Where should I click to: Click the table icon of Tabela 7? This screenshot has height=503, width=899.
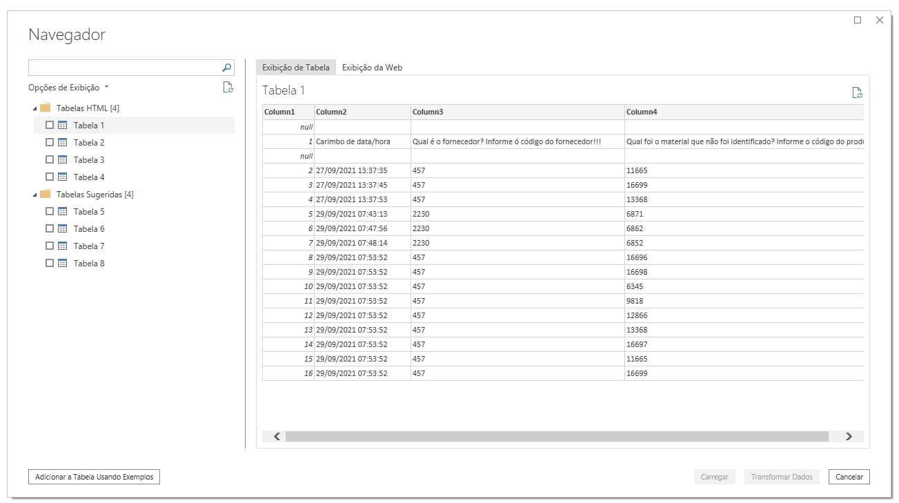pos(63,246)
